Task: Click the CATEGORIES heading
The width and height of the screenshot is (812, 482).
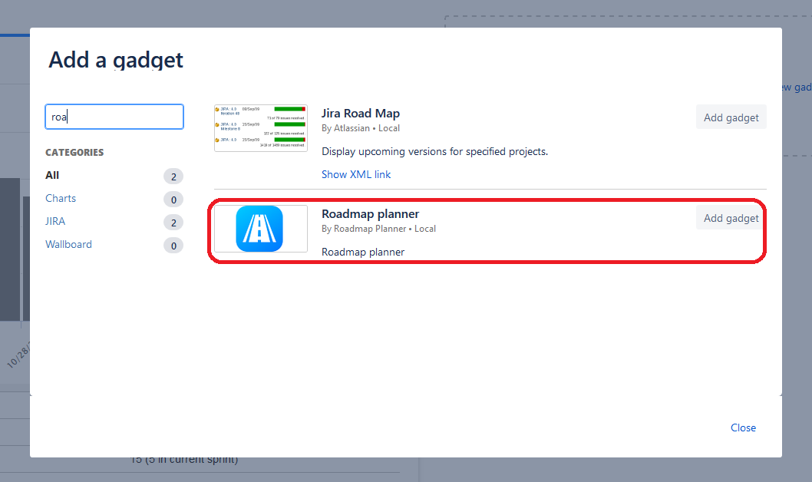Action: point(74,152)
